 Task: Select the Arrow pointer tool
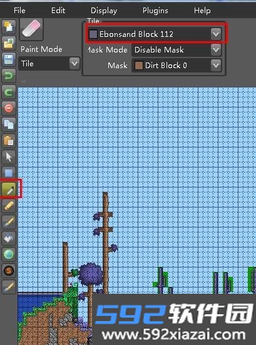[x=9, y=157]
